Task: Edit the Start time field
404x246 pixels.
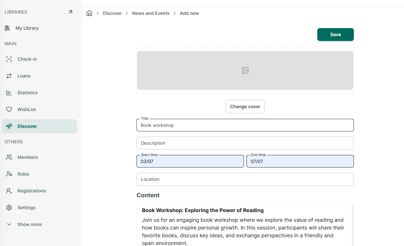Action: pyautogui.click(x=190, y=161)
